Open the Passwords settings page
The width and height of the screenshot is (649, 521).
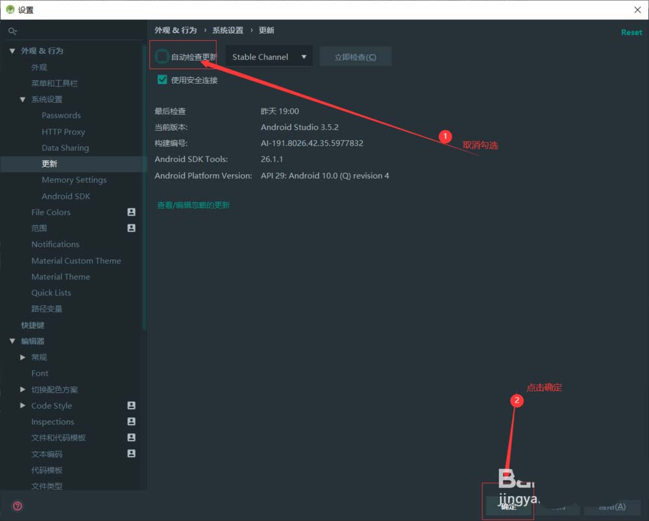(61, 115)
